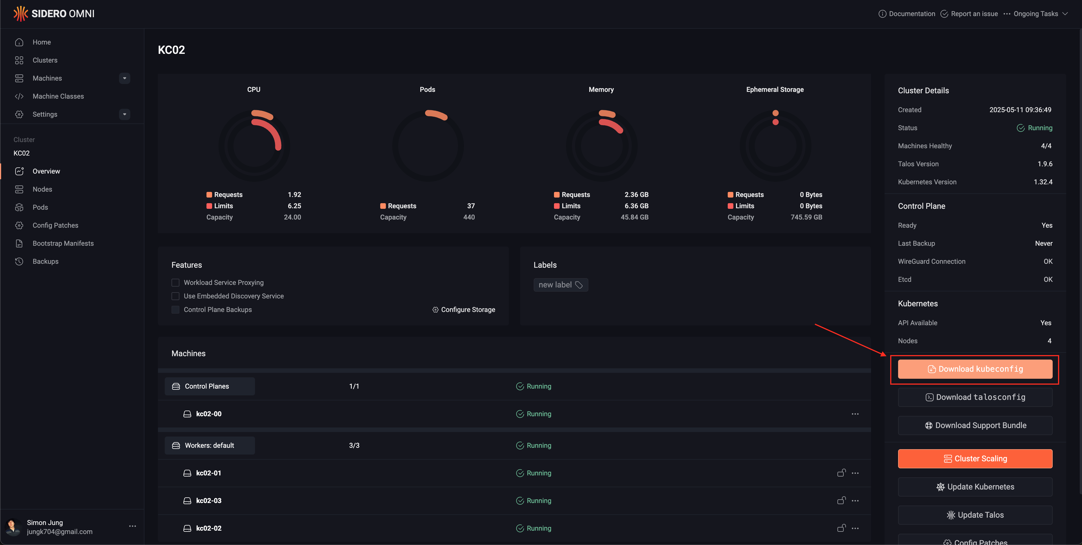Open the three-dot menu for kc02-00
Screen dimensions: 1082x545
[855, 414]
